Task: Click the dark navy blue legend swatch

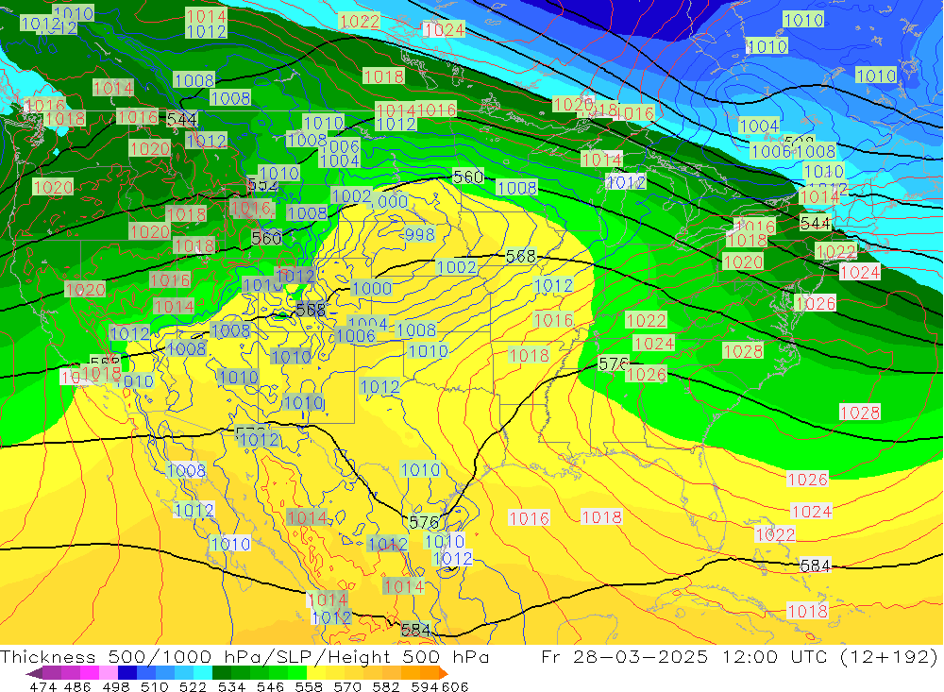Action: click(127, 673)
